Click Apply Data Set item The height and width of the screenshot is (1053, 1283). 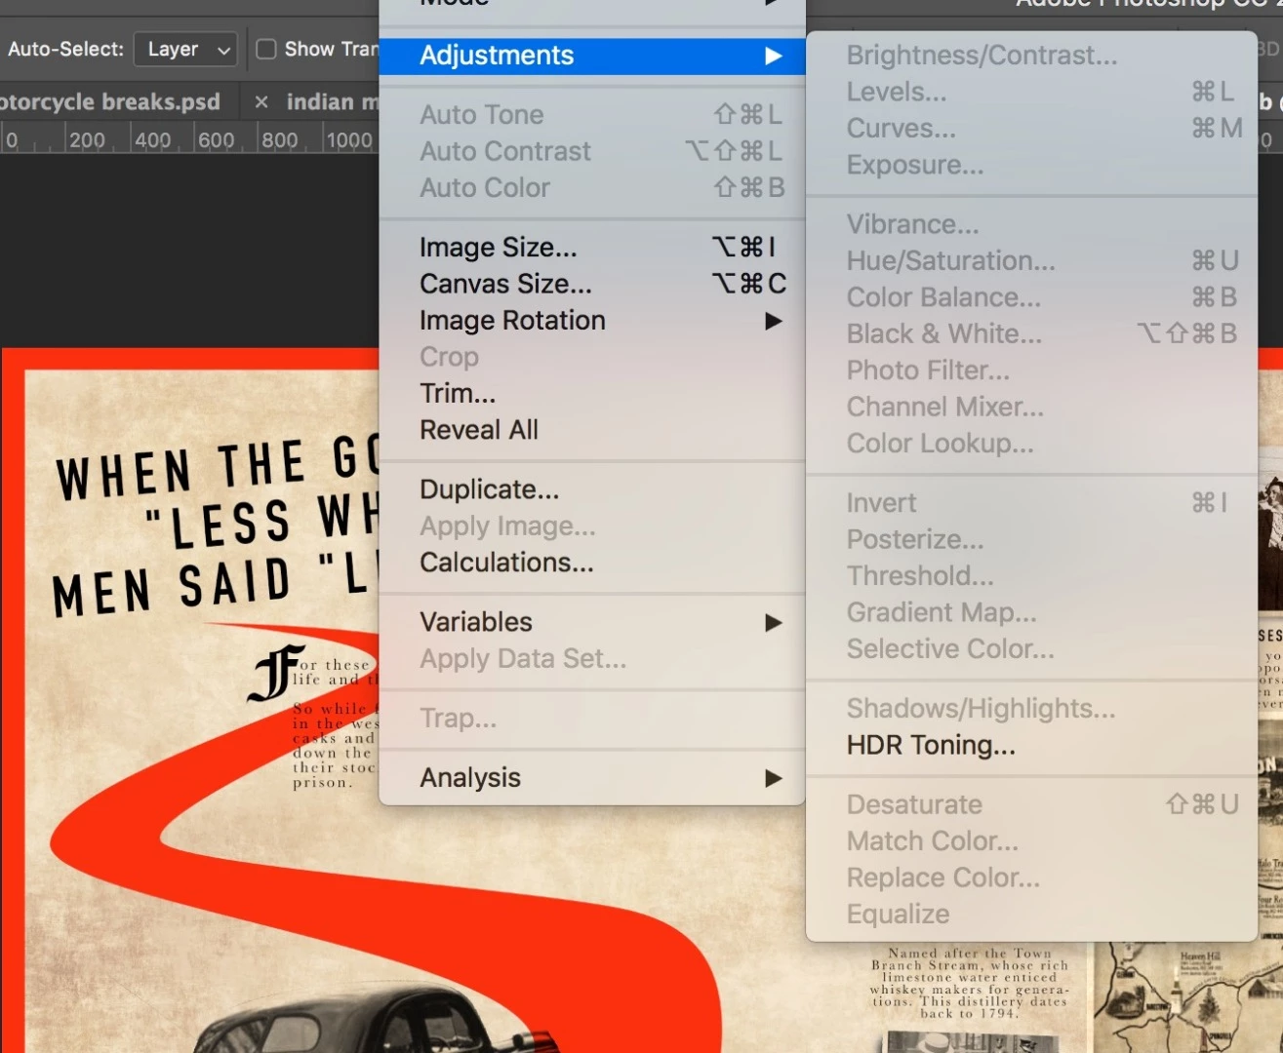(x=592, y=659)
